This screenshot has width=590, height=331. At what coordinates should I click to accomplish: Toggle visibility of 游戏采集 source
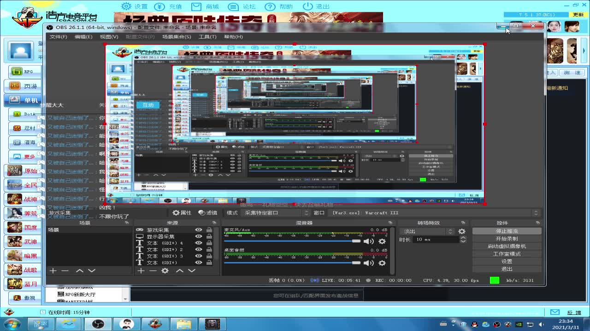199,230
